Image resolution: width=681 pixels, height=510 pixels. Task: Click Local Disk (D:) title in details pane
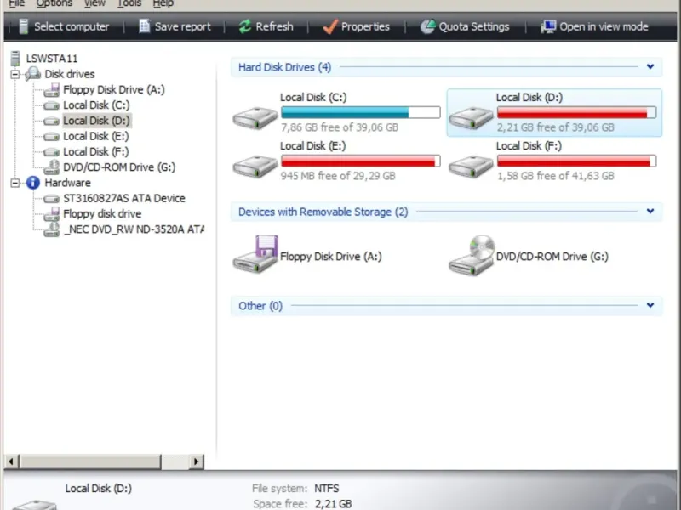[99, 488]
